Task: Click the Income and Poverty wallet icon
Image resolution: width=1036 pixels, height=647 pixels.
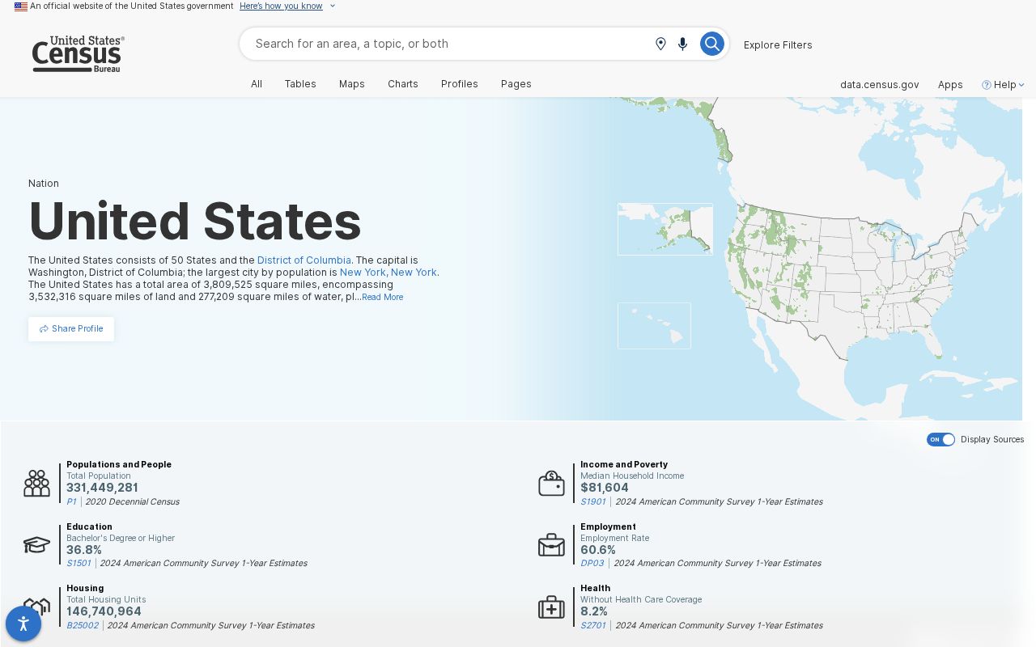Action: pyautogui.click(x=551, y=484)
